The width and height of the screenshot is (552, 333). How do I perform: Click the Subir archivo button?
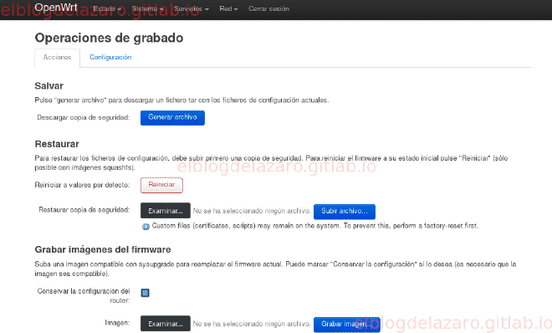pos(345,211)
